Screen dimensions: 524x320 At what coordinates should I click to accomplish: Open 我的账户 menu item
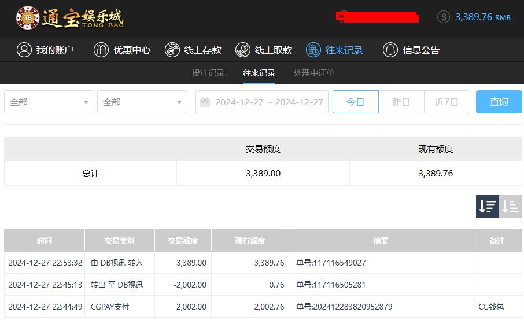(45, 50)
